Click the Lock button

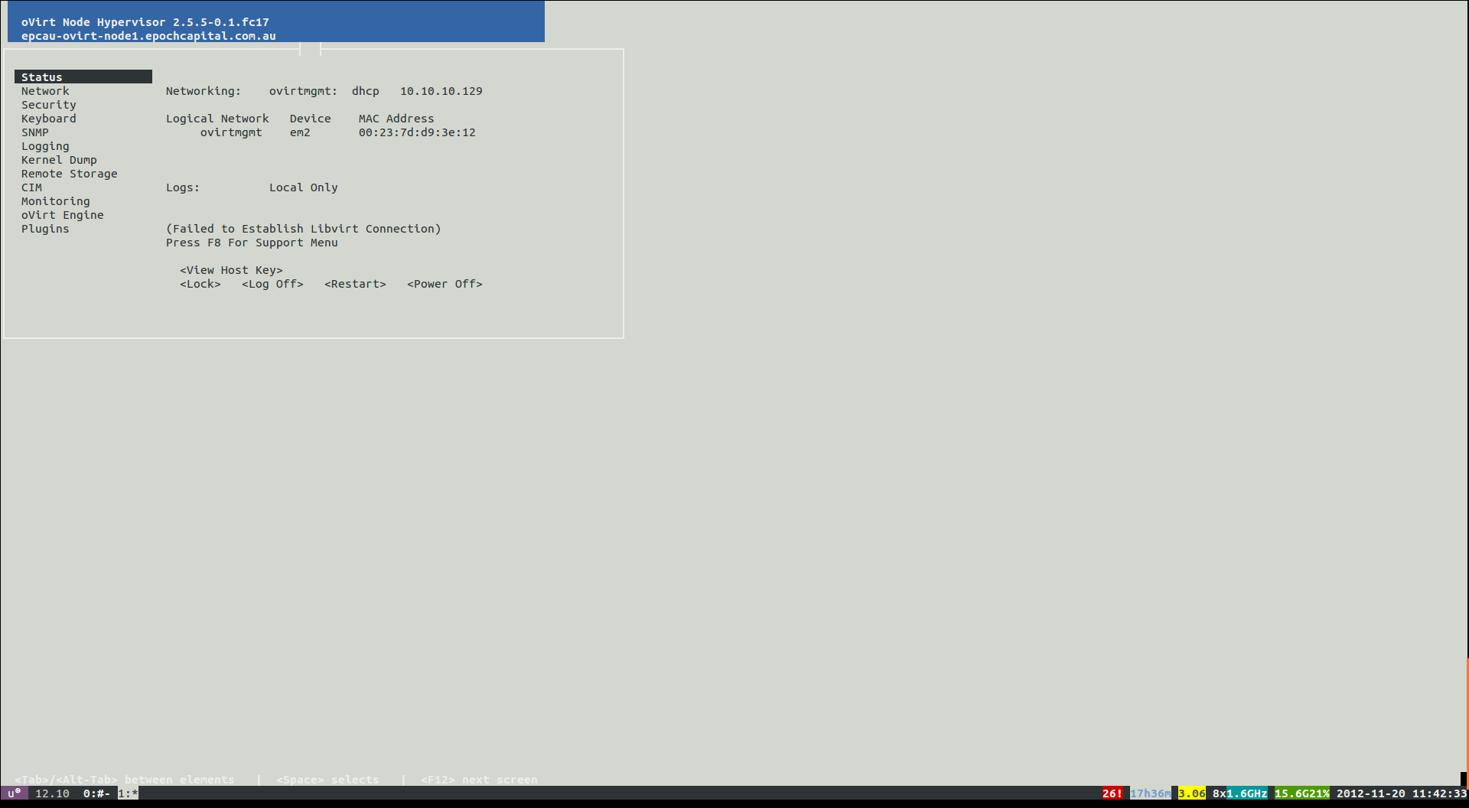click(200, 284)
